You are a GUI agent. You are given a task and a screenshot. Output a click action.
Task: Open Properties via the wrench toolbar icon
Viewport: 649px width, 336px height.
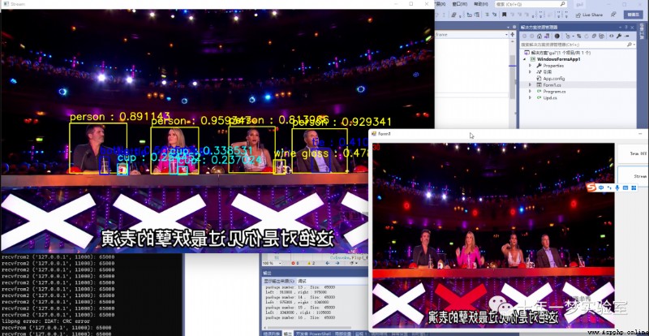(x=619, y=36)
